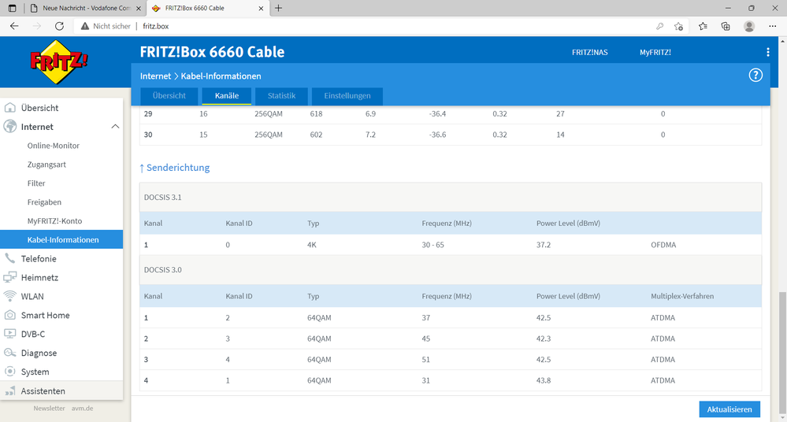Close the Neue Nachricht browser tab
Image resolution: width=787 pixels, height=422 pixels.
[139, 8]
